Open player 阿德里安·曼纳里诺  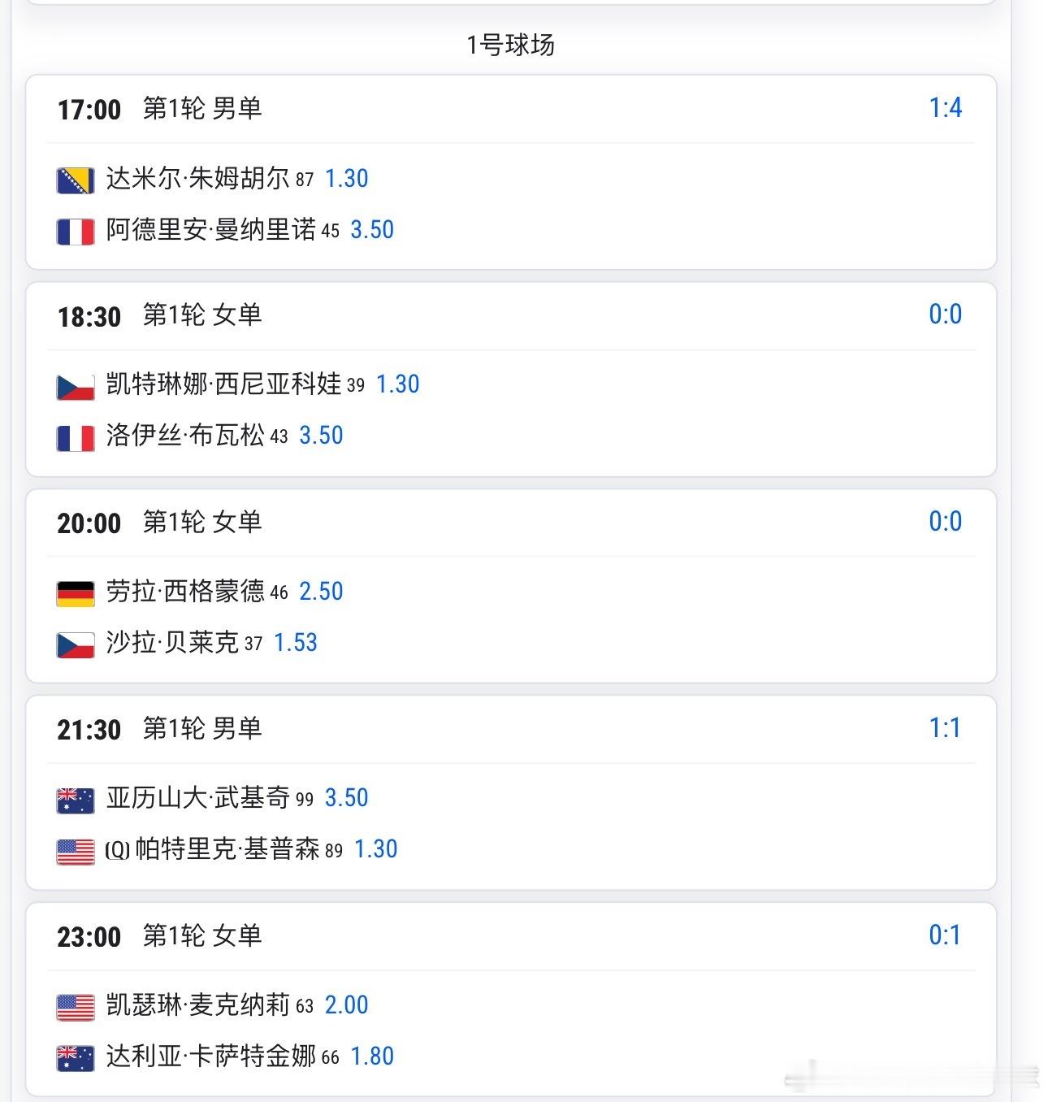[x=211, y=230]
